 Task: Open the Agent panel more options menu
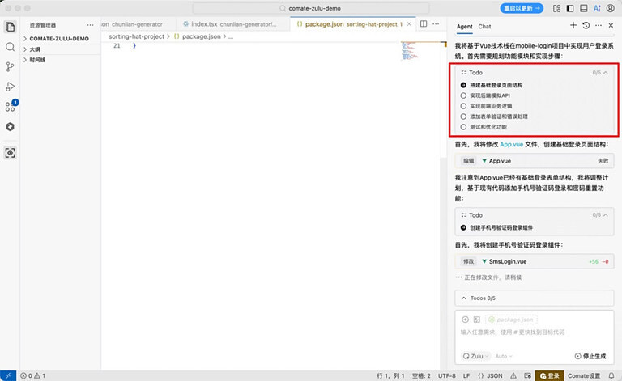(599, 25)
